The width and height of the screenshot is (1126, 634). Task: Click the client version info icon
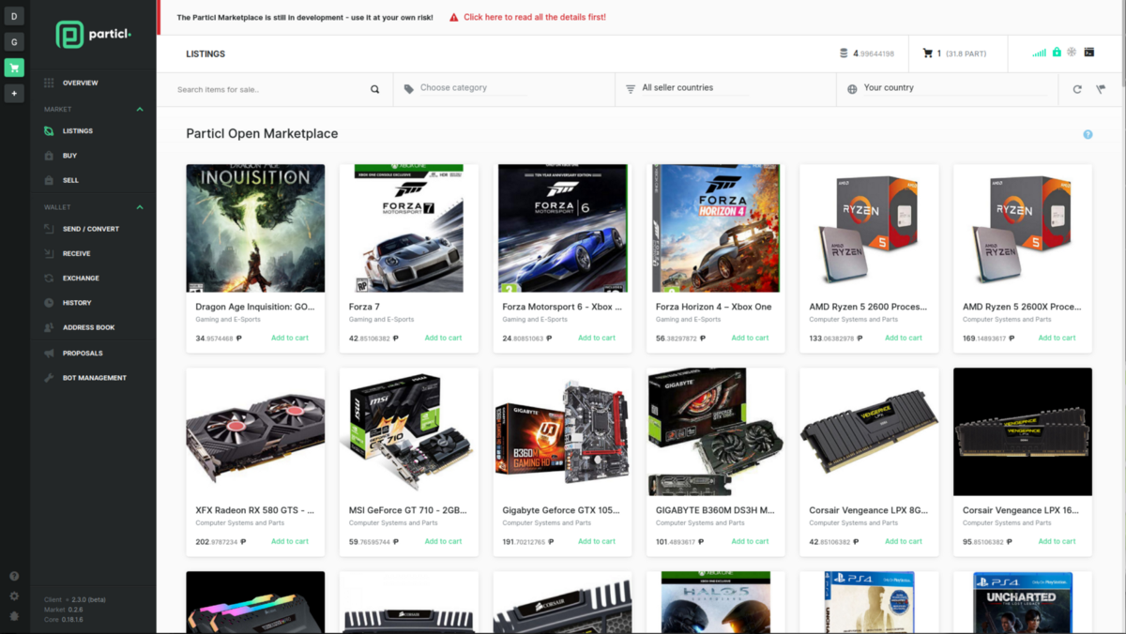point(67,599)
